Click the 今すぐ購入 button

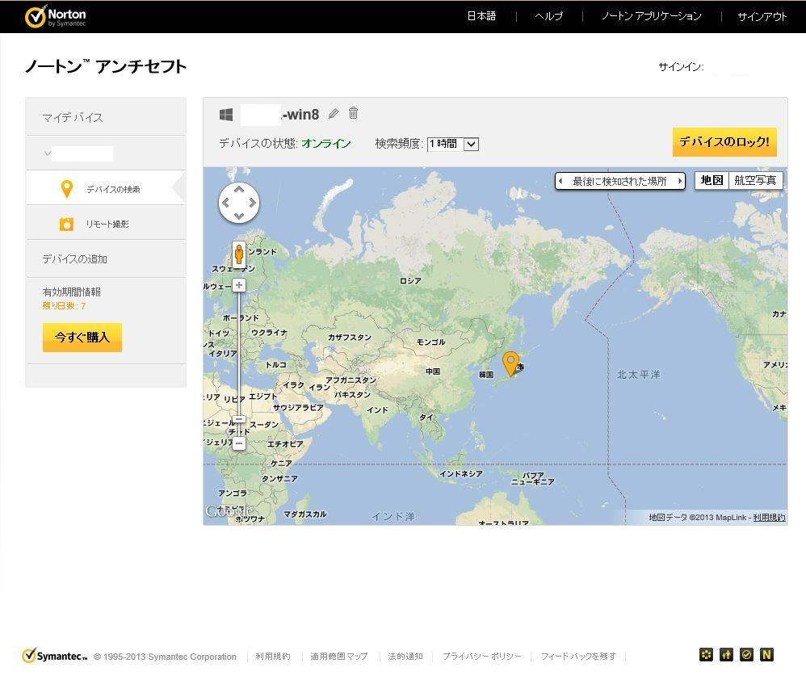point(82,338)
